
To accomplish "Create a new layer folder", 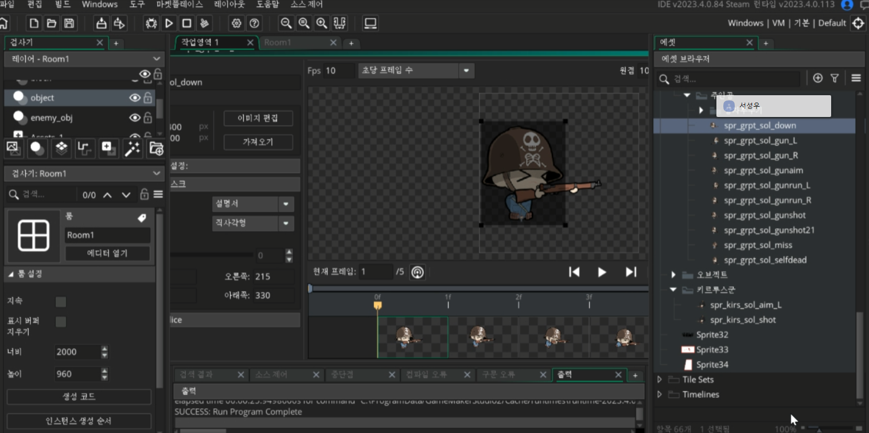I will point(156,148).
